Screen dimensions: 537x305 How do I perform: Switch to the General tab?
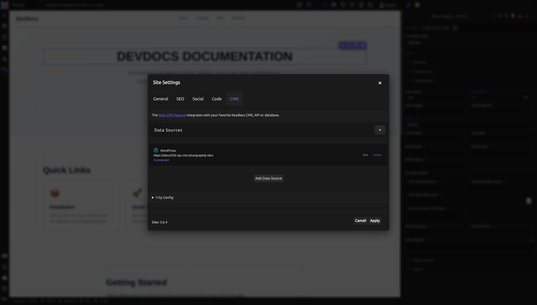(x=160, y=99)
